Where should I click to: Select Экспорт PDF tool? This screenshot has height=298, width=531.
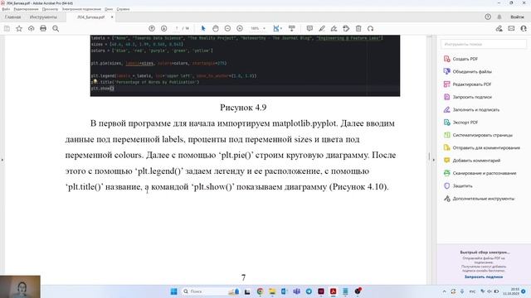click(465, 123)
